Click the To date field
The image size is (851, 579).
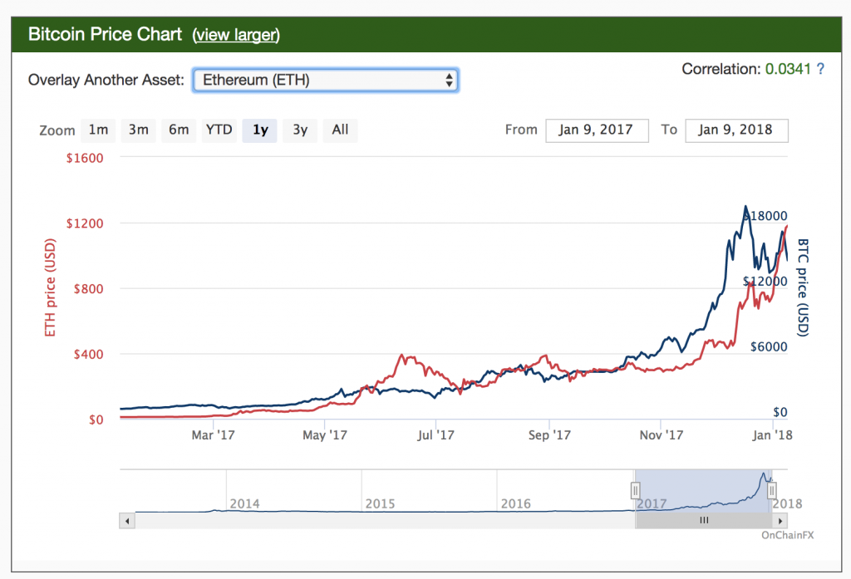point(736,130)
